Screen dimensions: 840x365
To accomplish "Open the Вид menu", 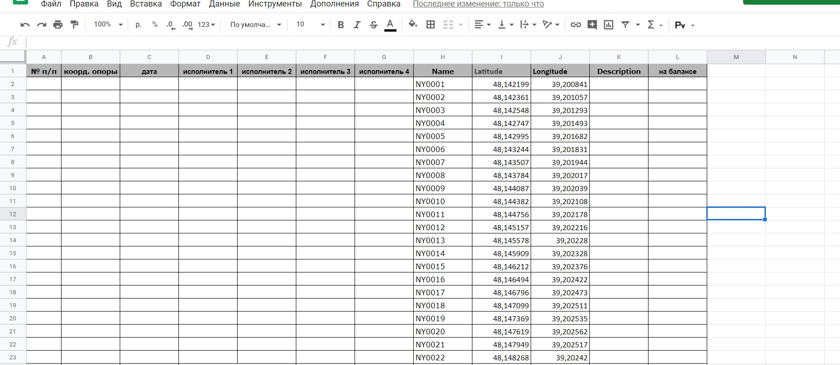I will 114,4.
